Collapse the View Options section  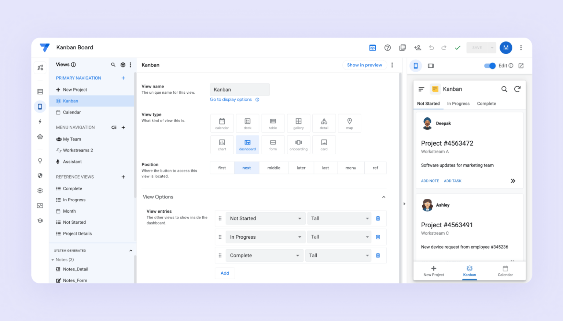(384, 197)
